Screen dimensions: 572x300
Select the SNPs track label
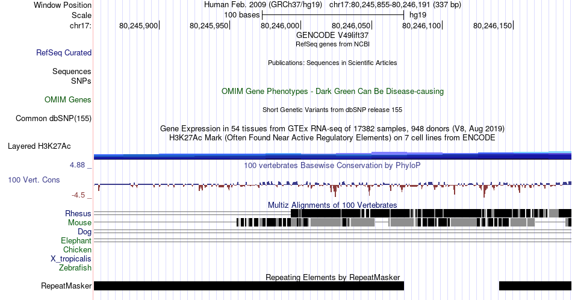point(81,81)
